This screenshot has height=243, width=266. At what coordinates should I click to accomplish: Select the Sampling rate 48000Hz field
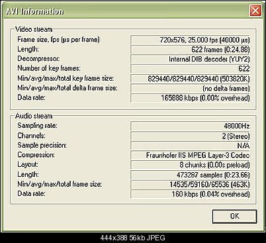pos(190,126)
